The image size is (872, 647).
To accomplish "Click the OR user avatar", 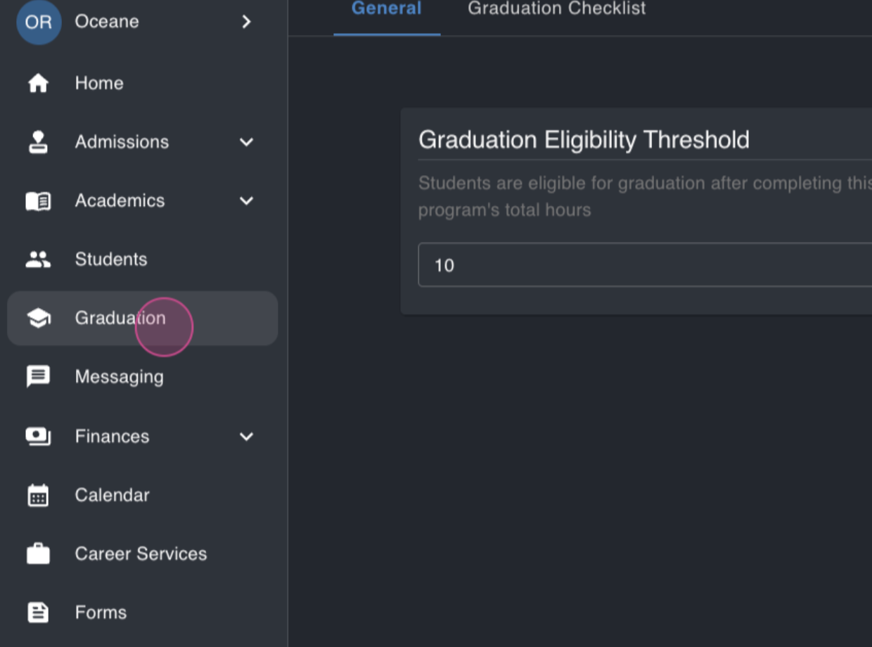I will [39, 22].
